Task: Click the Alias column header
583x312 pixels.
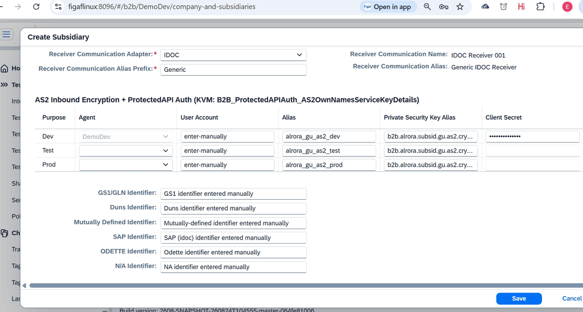Action: (x=289, y=117)
